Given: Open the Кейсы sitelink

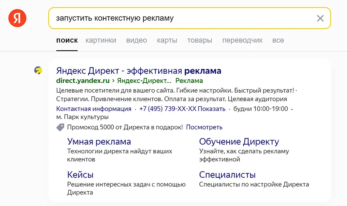Looking at the screenshot, I should (80, 175).
